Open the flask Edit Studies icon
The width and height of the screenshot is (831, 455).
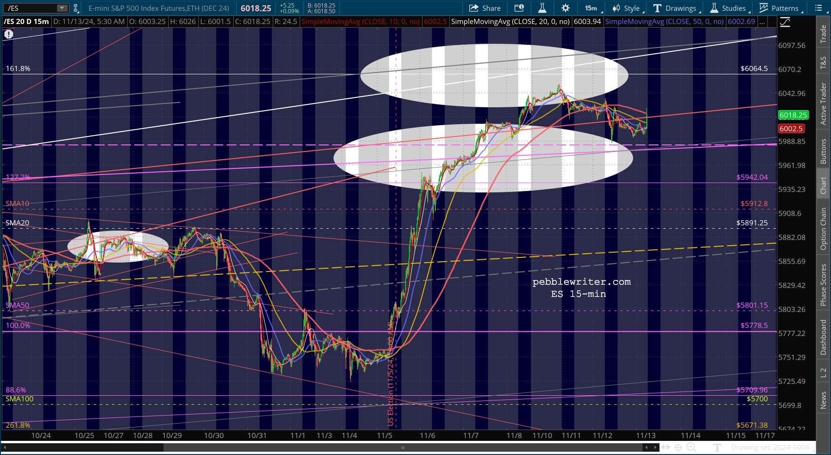click(x=542, y=8)
